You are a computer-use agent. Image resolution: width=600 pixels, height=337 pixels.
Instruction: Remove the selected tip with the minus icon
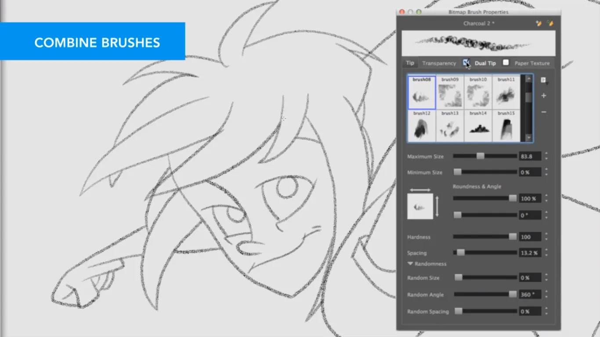[x=544, y=112]
